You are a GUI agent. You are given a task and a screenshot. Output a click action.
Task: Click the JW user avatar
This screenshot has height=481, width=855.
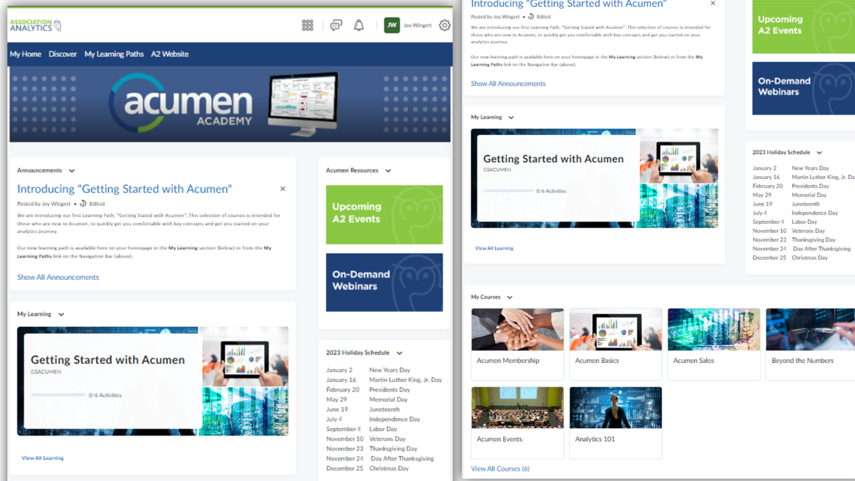(x=392, y=25)
